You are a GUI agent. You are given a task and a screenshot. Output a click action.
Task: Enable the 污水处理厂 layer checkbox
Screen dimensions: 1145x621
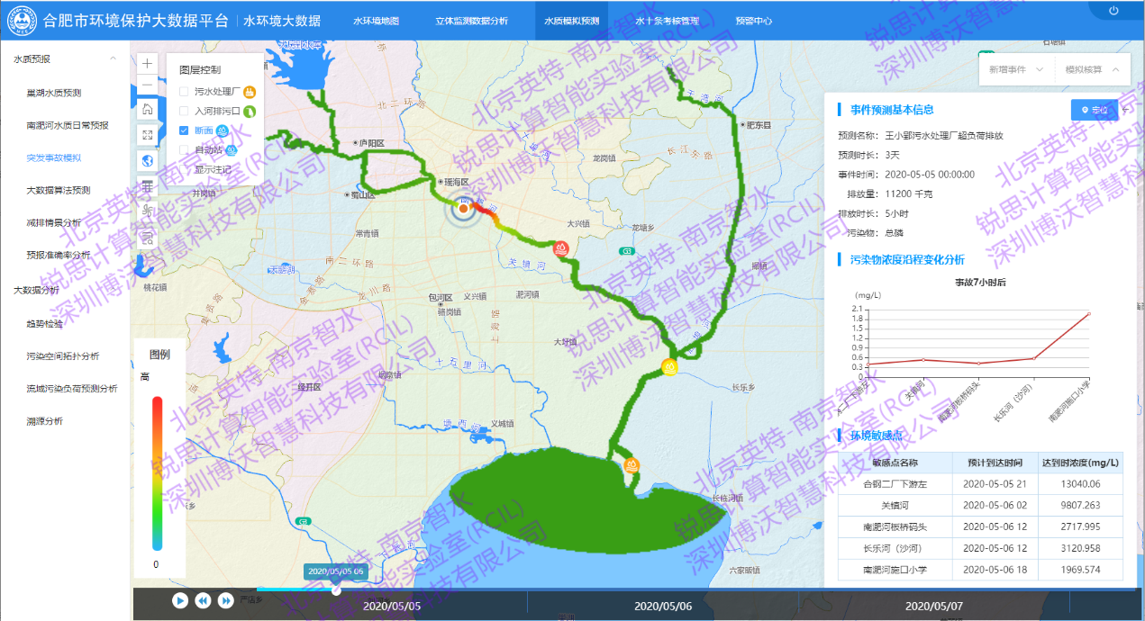(184, 91)
